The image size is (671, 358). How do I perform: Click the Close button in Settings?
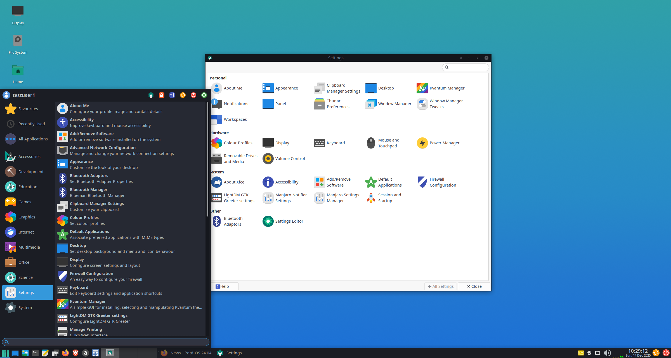coord(474,286)
